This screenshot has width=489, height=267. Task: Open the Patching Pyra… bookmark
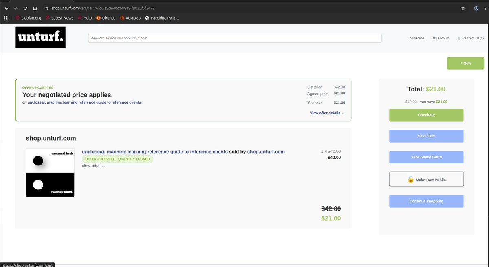pos(162,18)
